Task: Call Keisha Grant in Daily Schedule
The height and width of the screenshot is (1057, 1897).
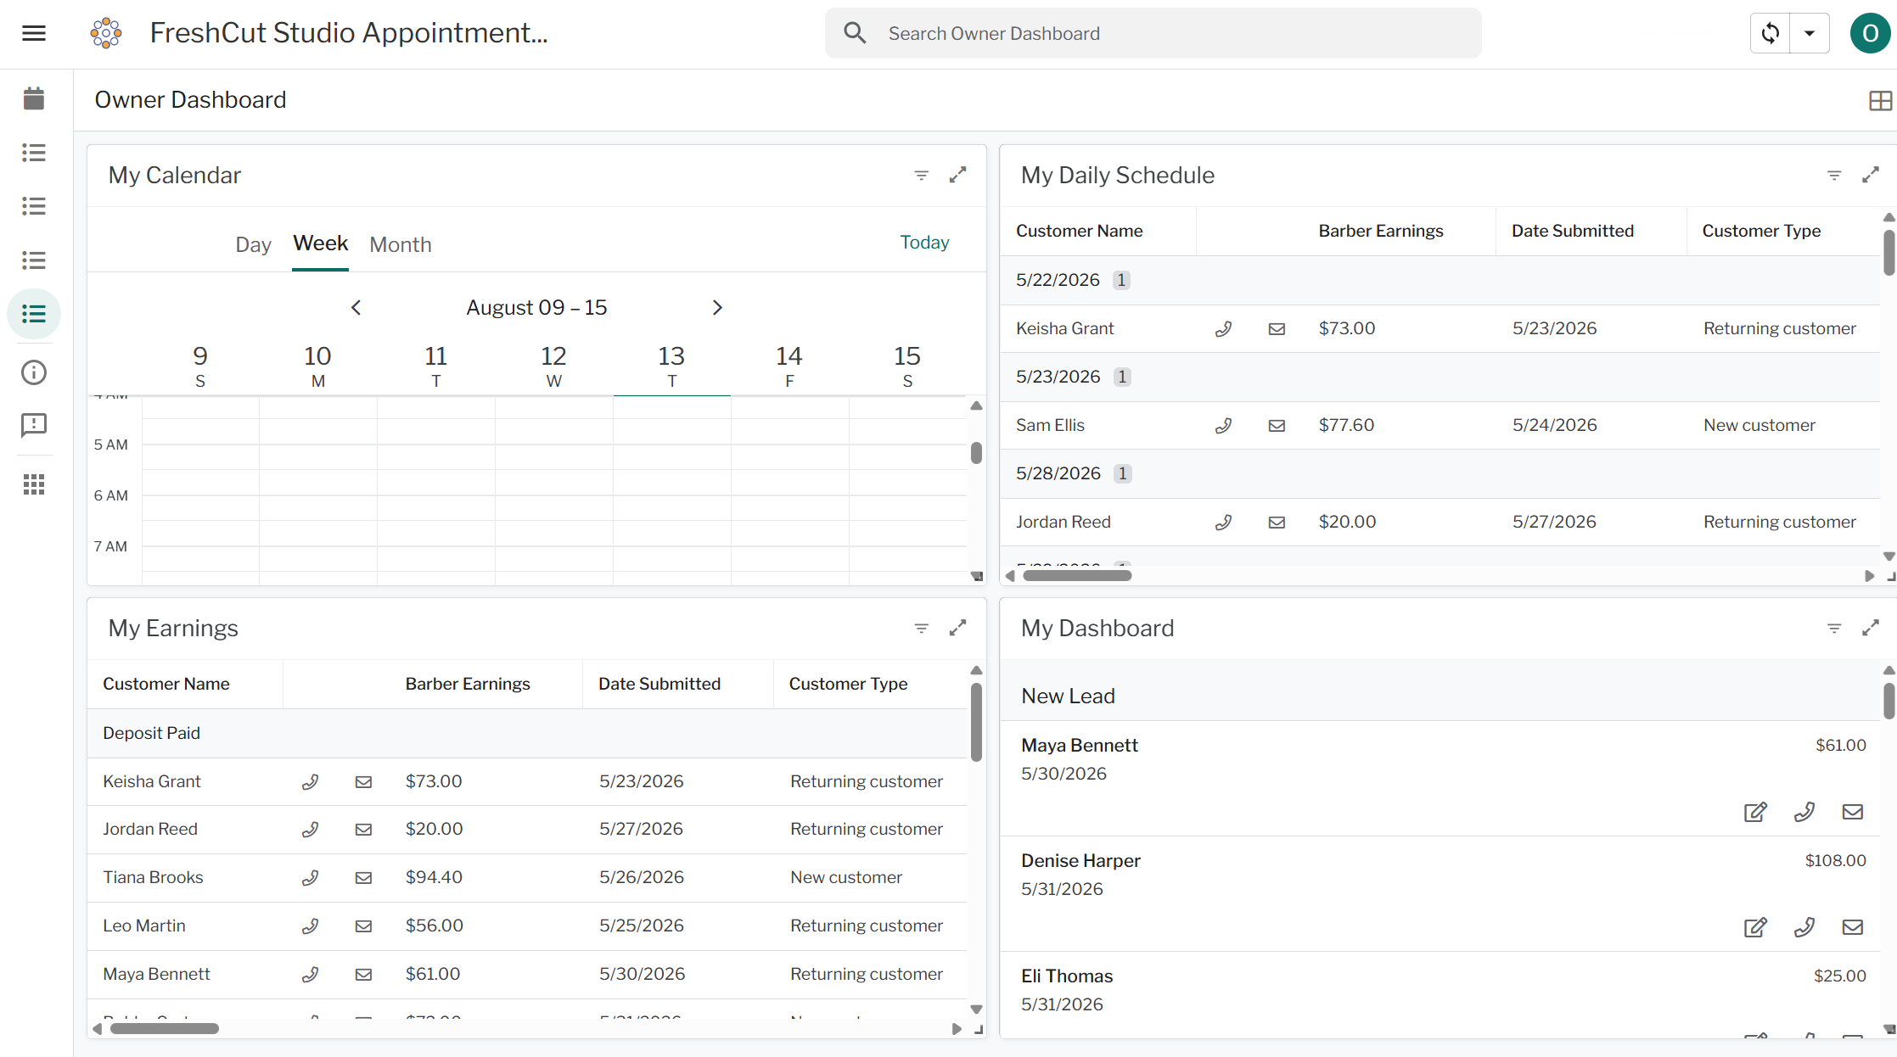Action: [1223, 329]
